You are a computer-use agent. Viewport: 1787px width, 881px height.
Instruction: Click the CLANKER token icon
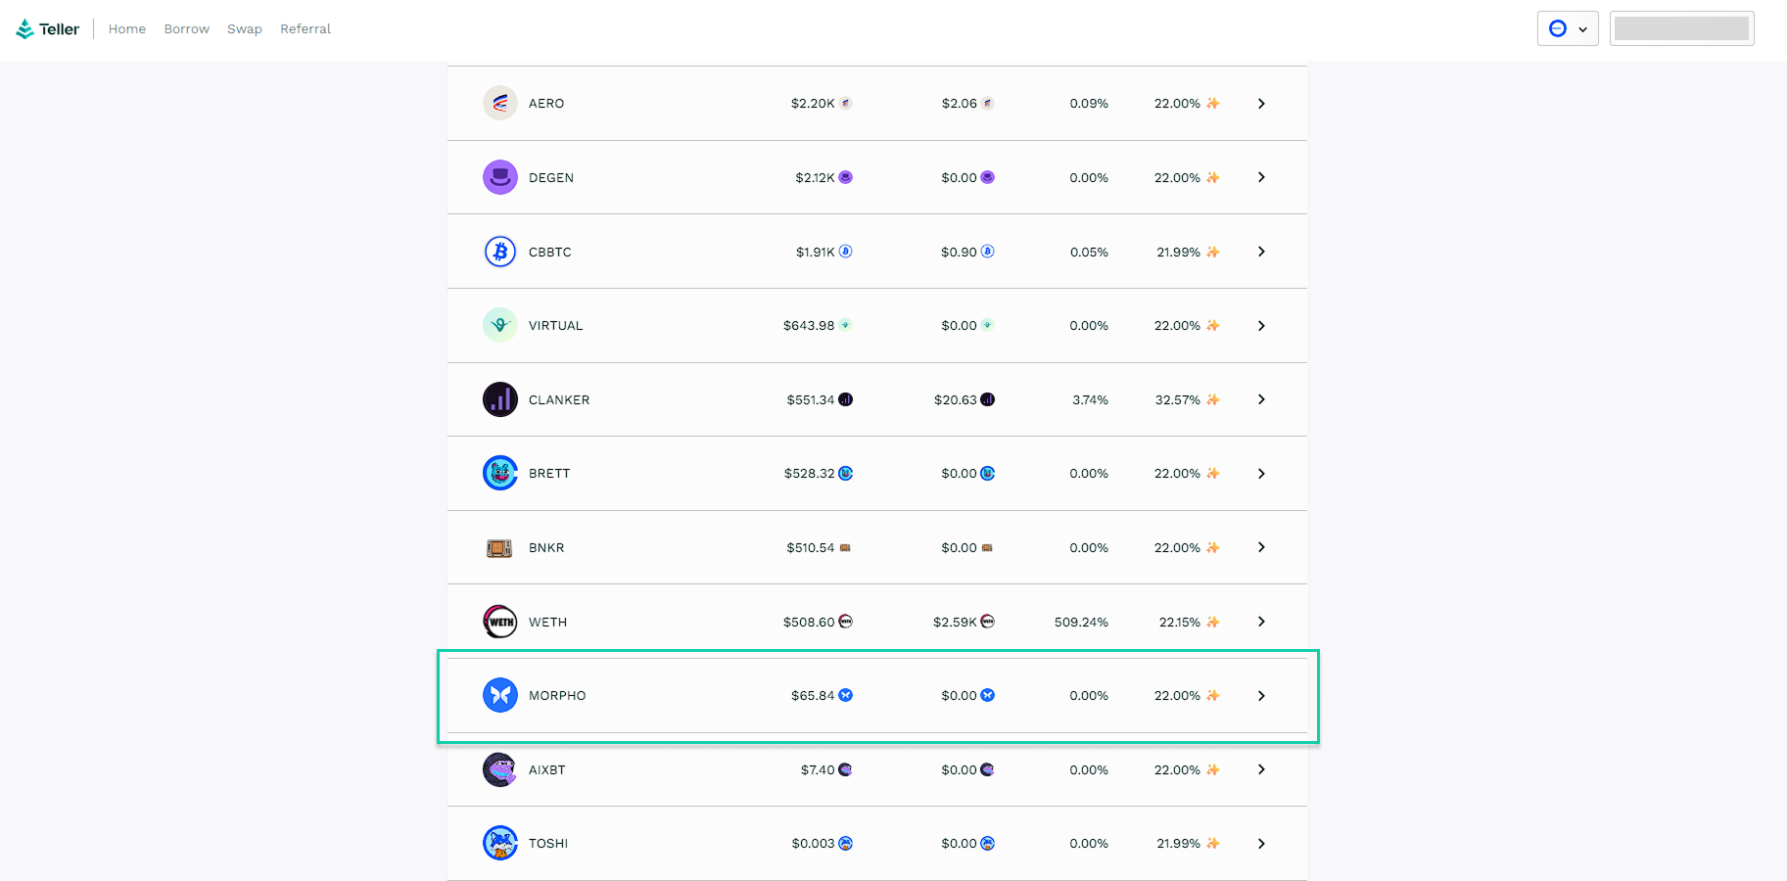tap(499, 399)
